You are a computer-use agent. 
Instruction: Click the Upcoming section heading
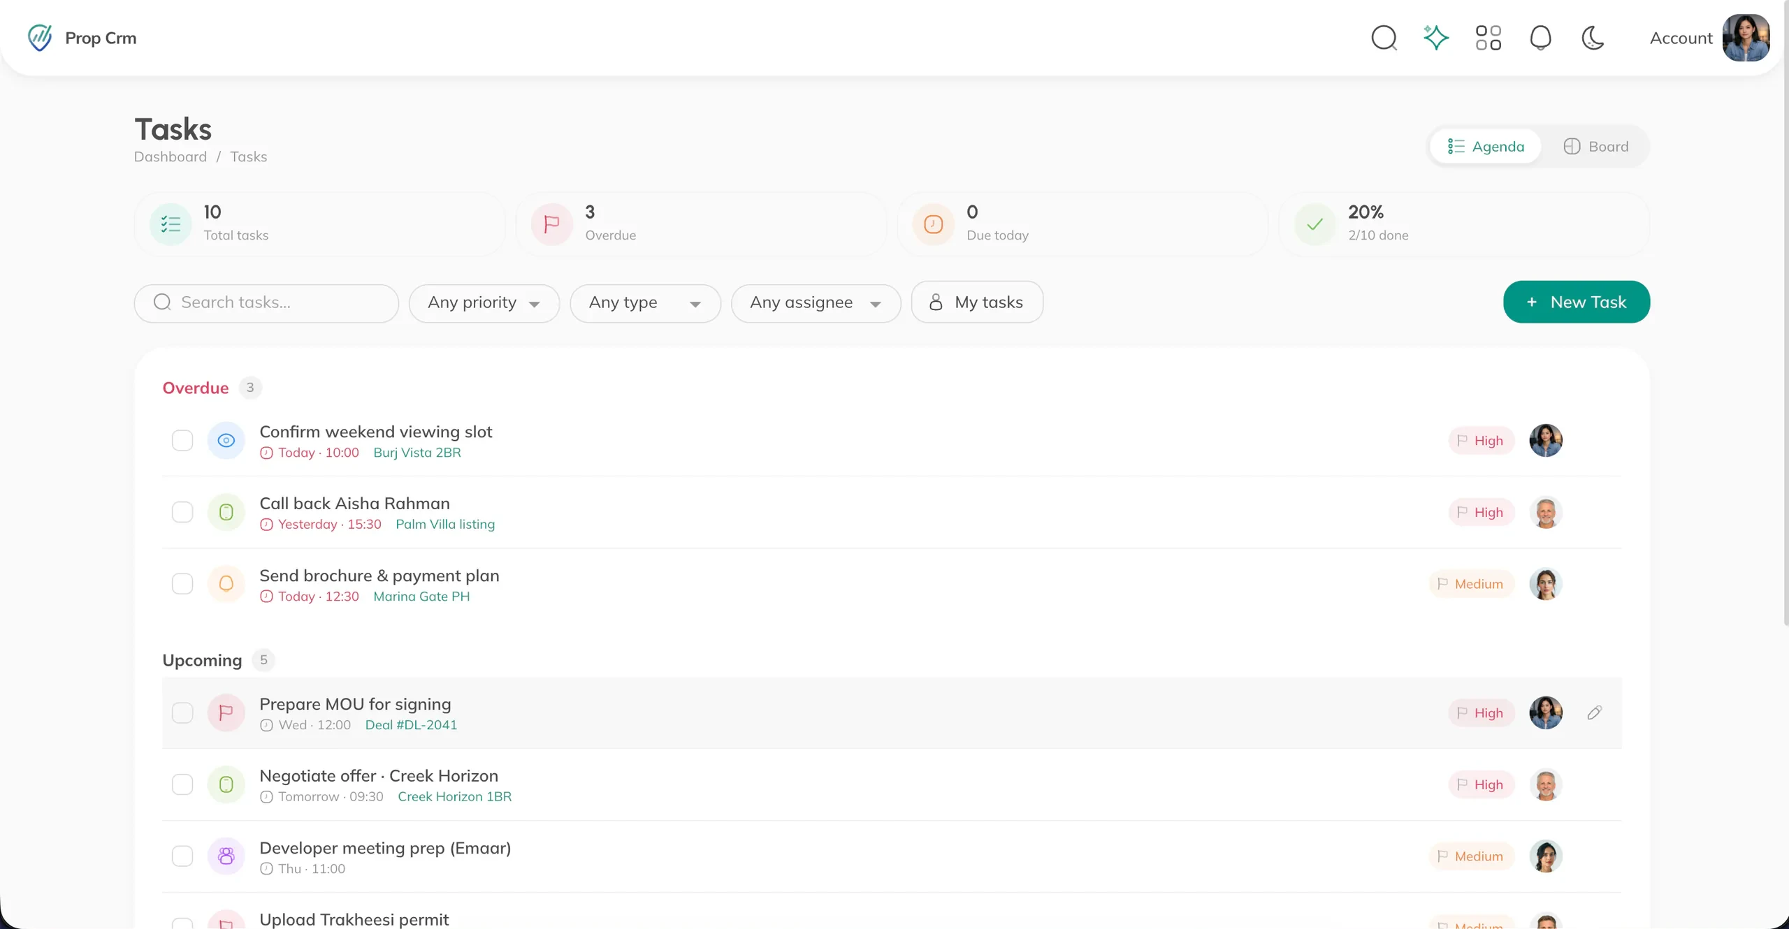click(202, 661)
